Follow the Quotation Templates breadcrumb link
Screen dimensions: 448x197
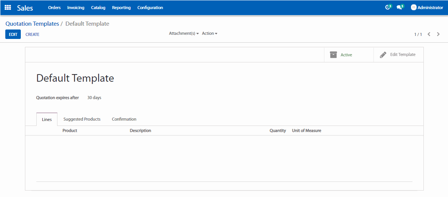click(x=32, y=24)
